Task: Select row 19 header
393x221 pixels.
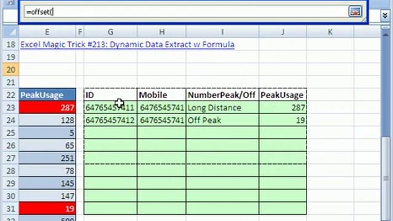Action: click(x=10, y=57)
